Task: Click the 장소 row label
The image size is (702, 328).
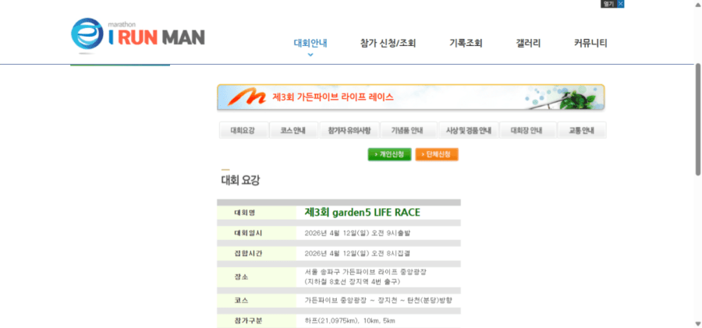Action: tap(241, 277)
